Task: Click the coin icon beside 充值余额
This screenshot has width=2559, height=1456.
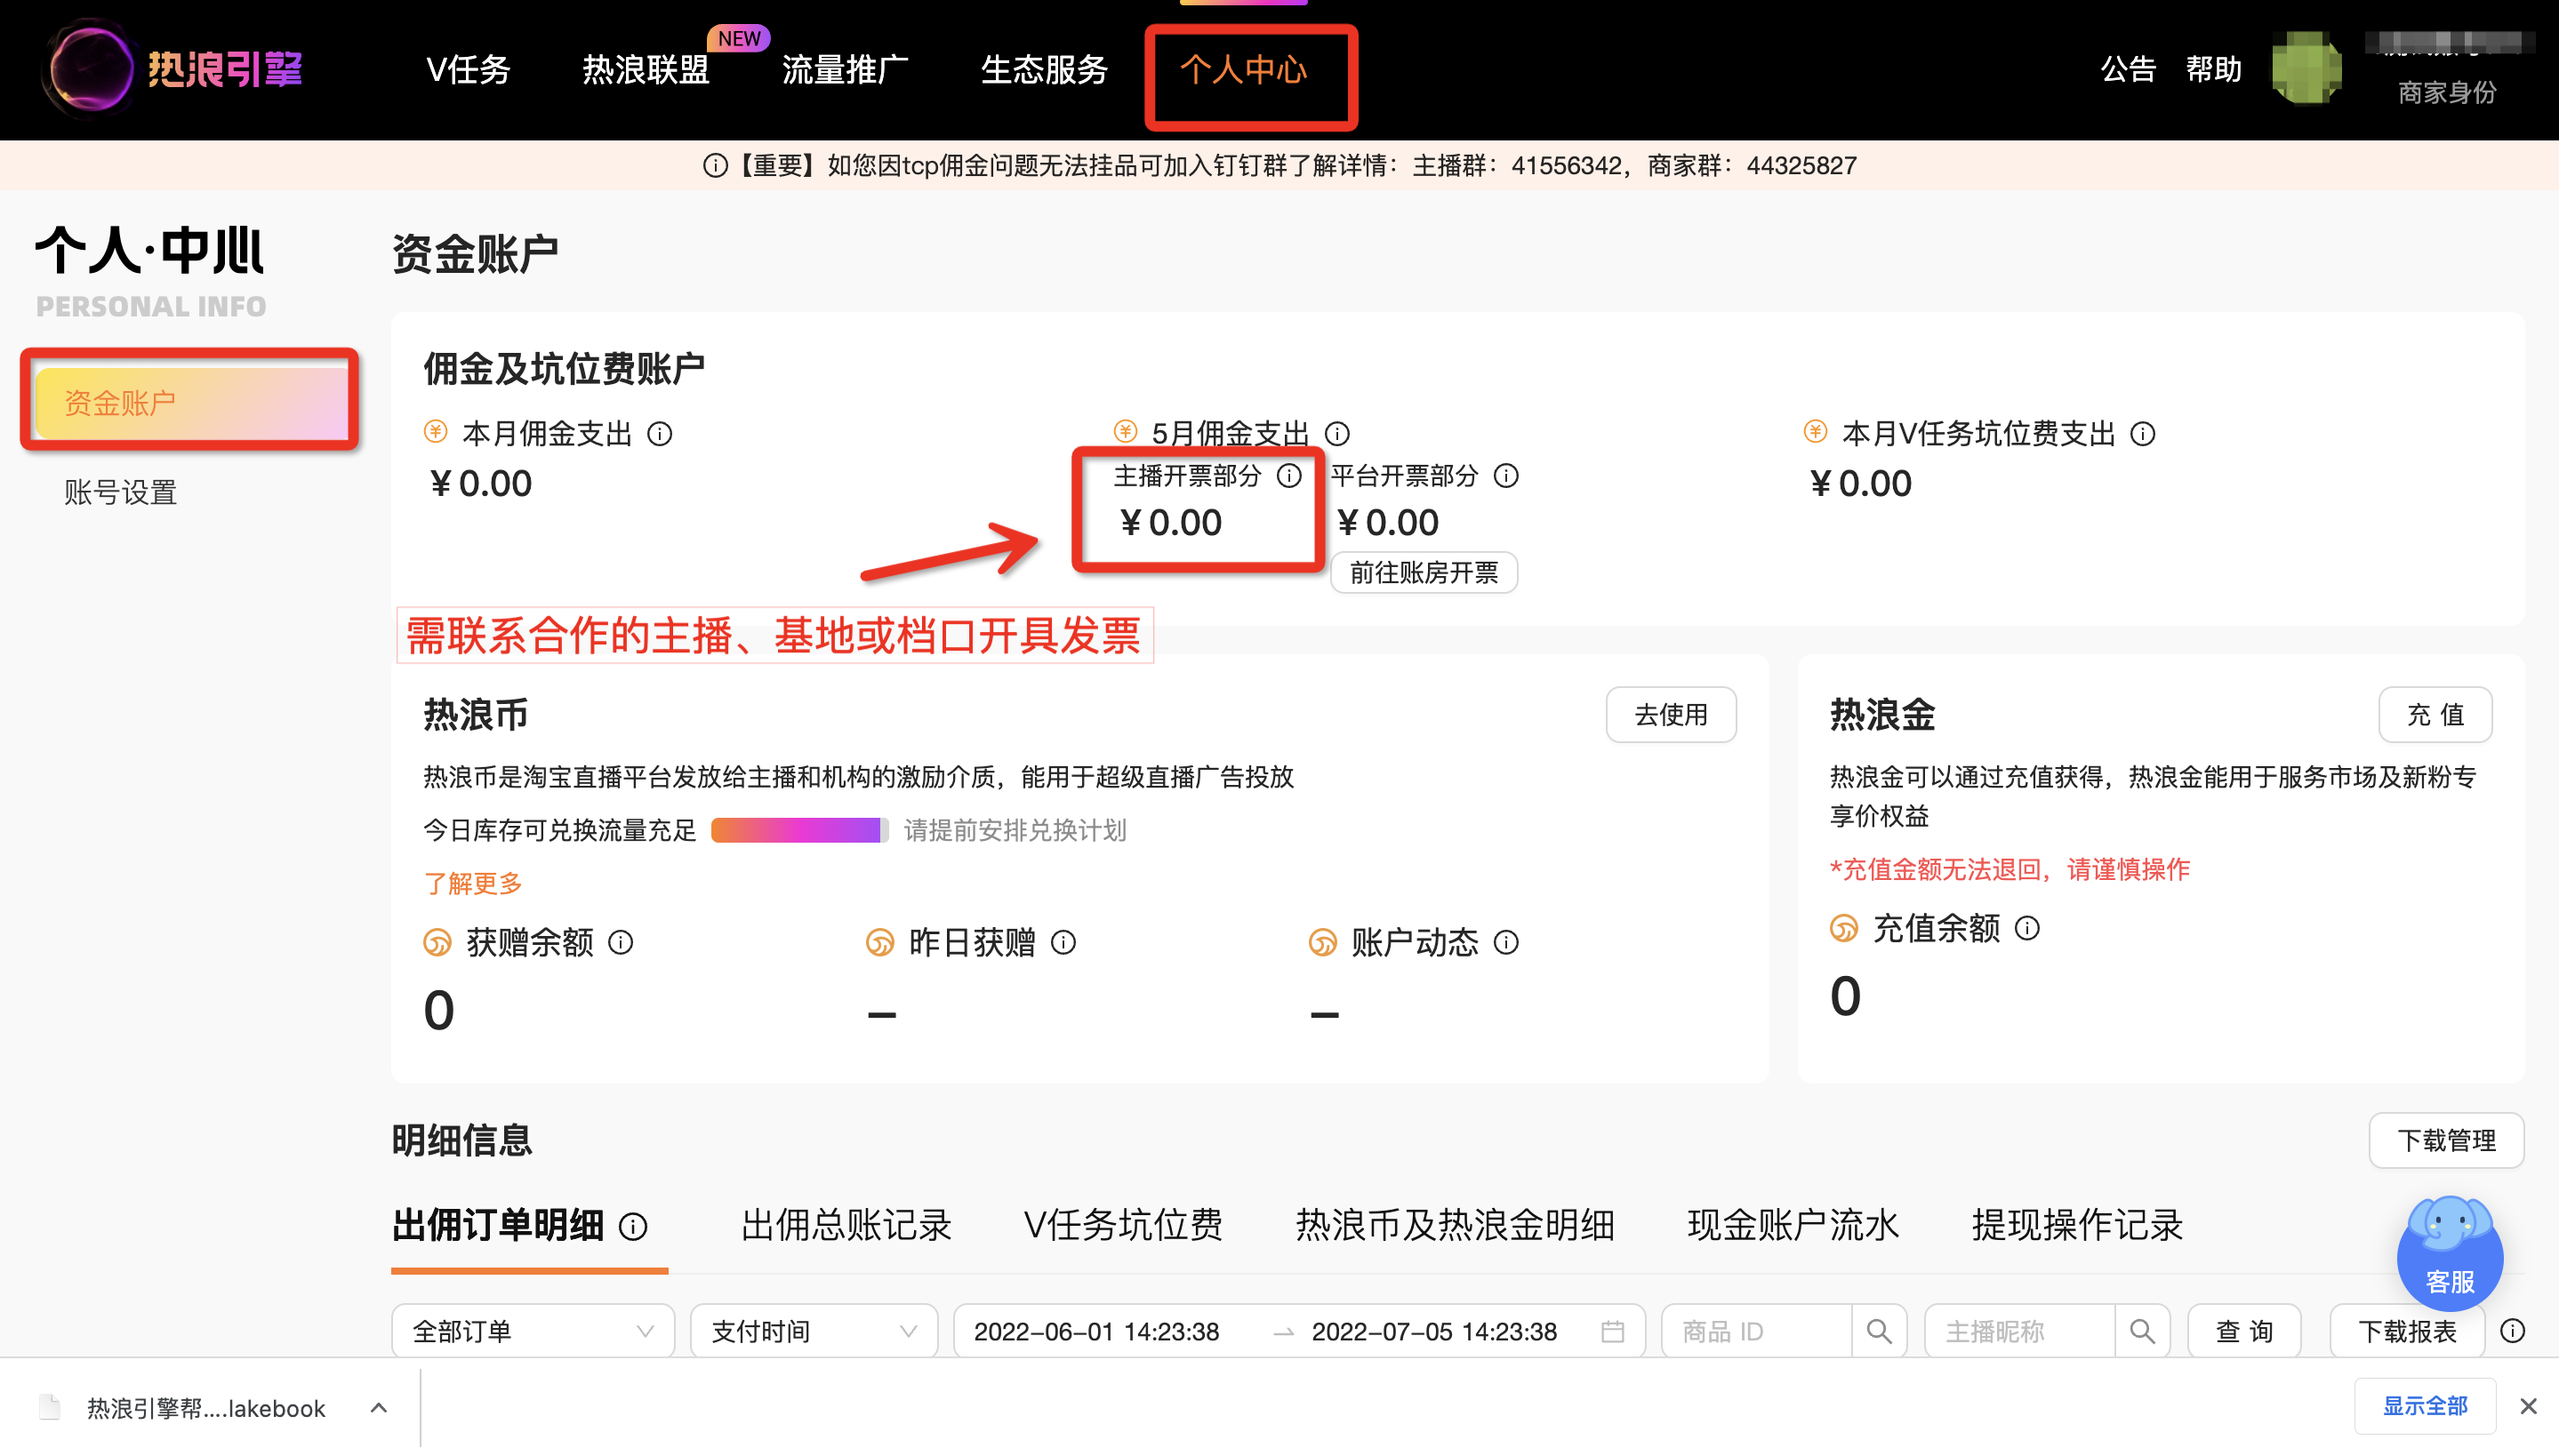Action: pyautogui.click(x=1844, y=928)
